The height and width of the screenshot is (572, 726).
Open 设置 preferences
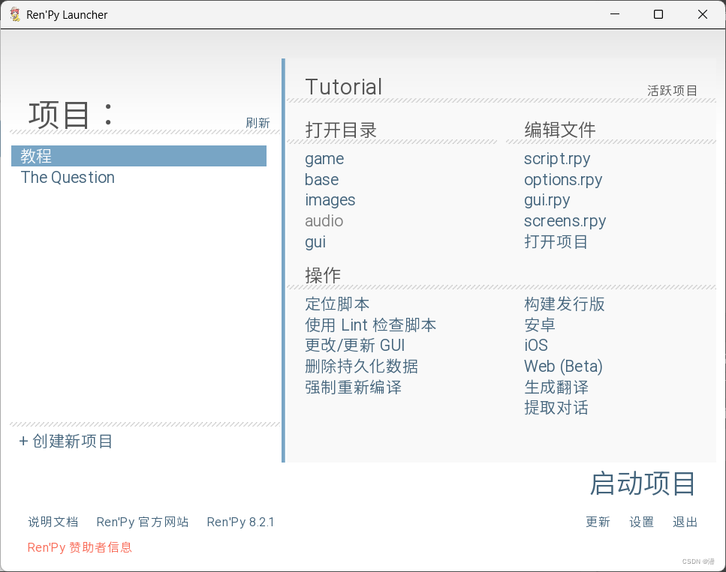[641, 522]
